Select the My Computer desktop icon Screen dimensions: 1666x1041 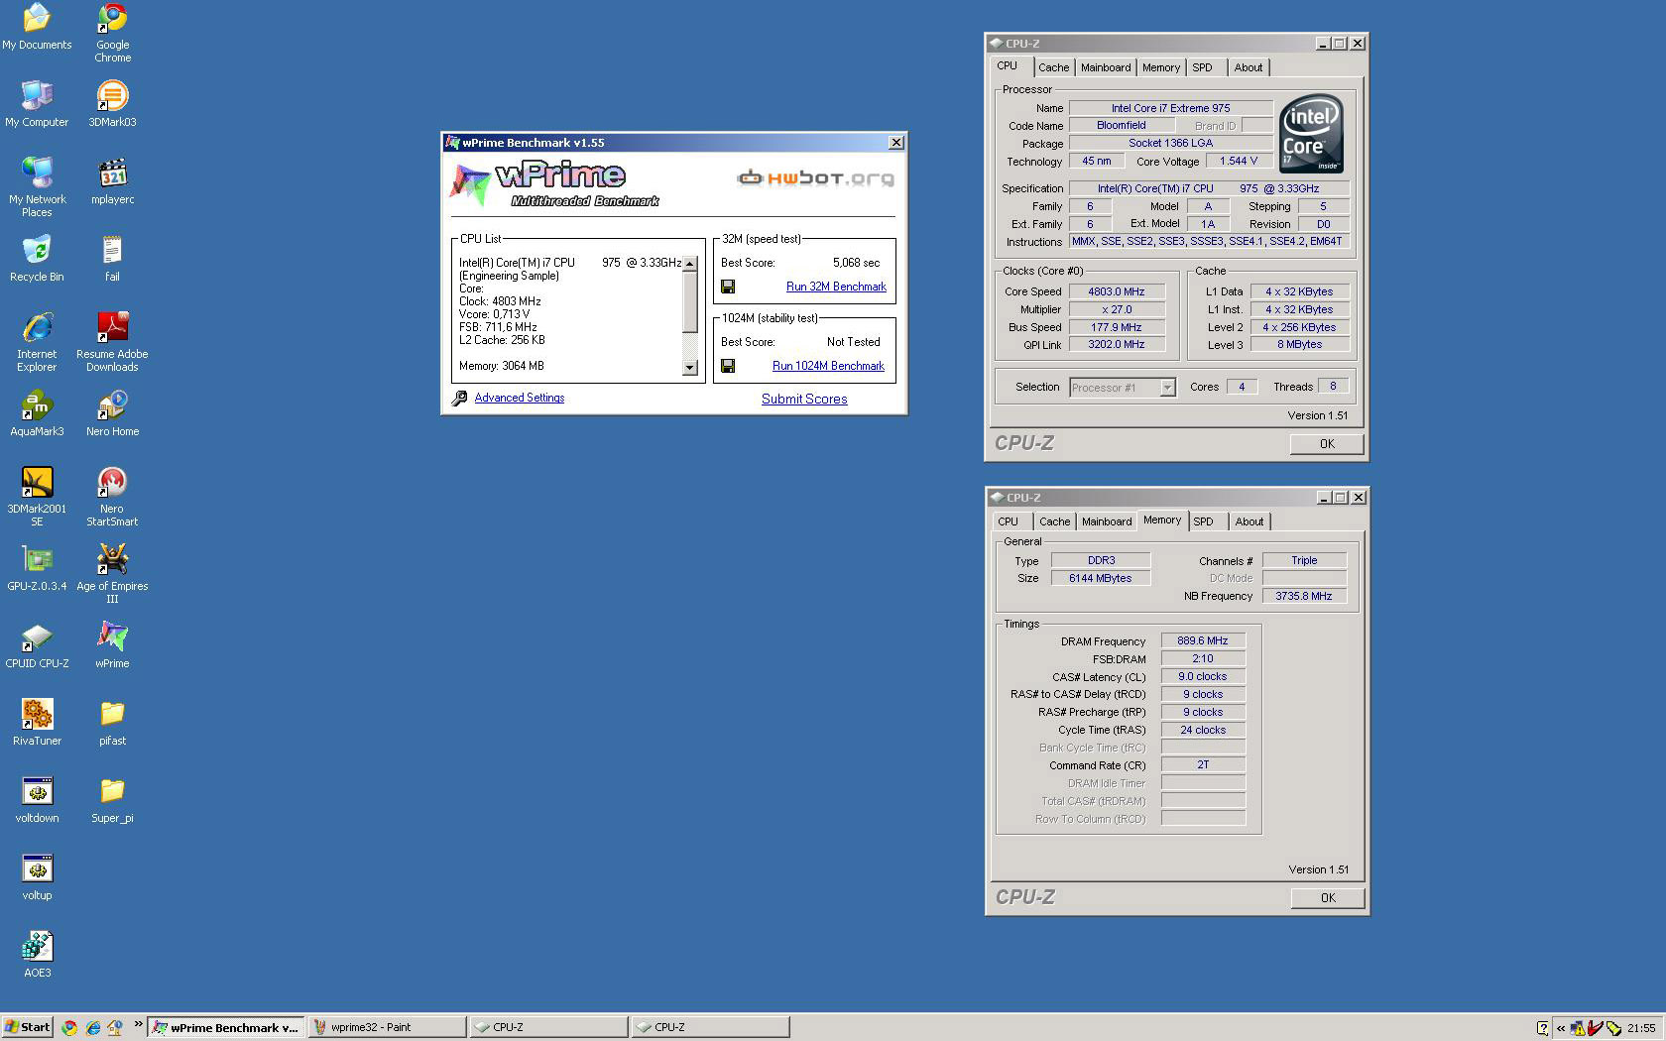click(37, 105)
